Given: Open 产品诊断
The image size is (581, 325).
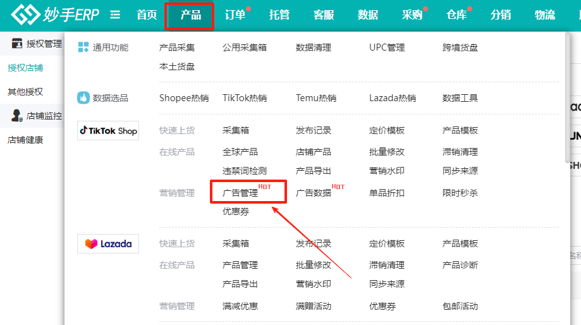Looking at the screenshot, I should pos(460,265).
